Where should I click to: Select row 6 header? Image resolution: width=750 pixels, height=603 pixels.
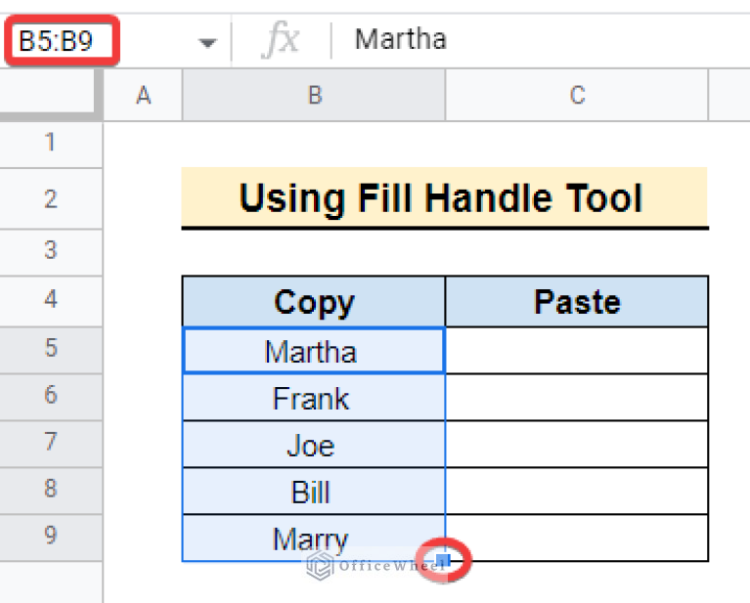[x=51, y=398]
